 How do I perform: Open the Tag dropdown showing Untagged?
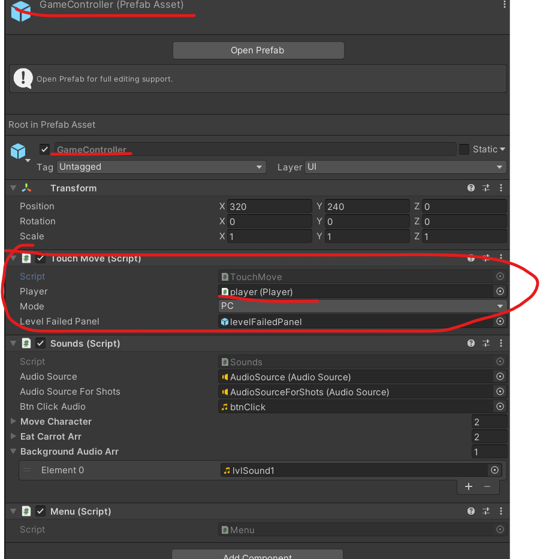pyautogui.click(x=161, y=167)
